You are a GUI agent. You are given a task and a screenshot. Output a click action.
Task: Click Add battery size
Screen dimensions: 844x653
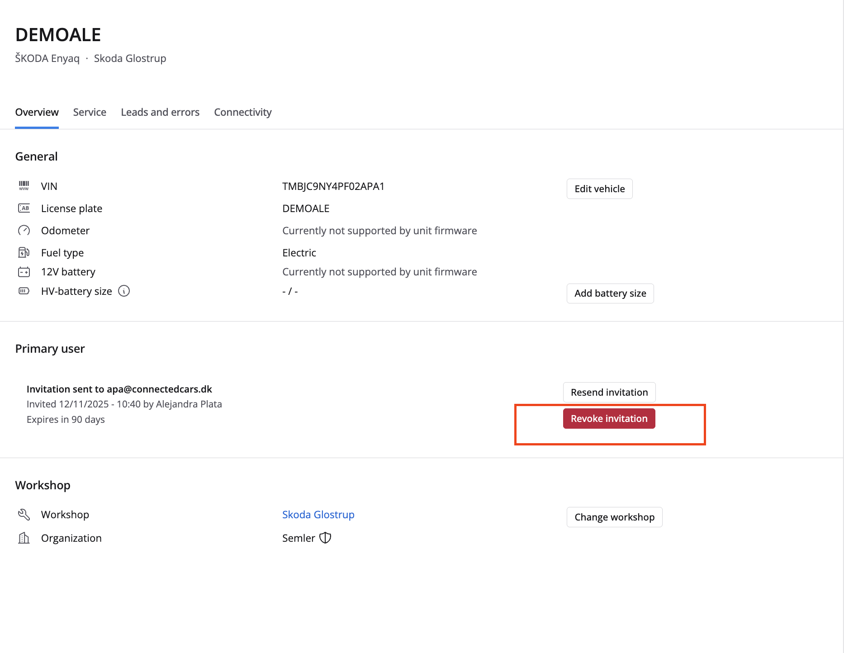tap(610, 293)
